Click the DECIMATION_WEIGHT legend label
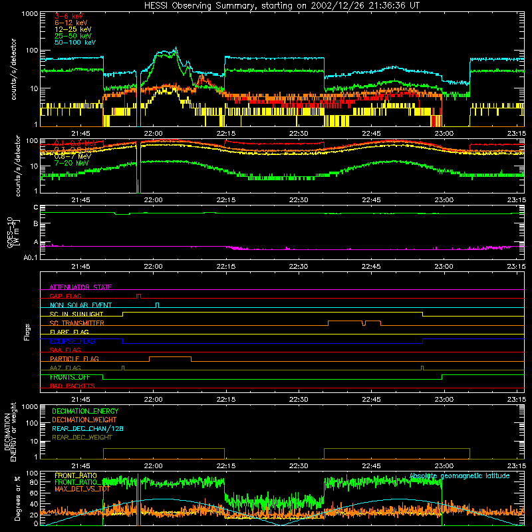Image resolution: width=532 pixels, height=532 pixels. (x=84, y=420)
